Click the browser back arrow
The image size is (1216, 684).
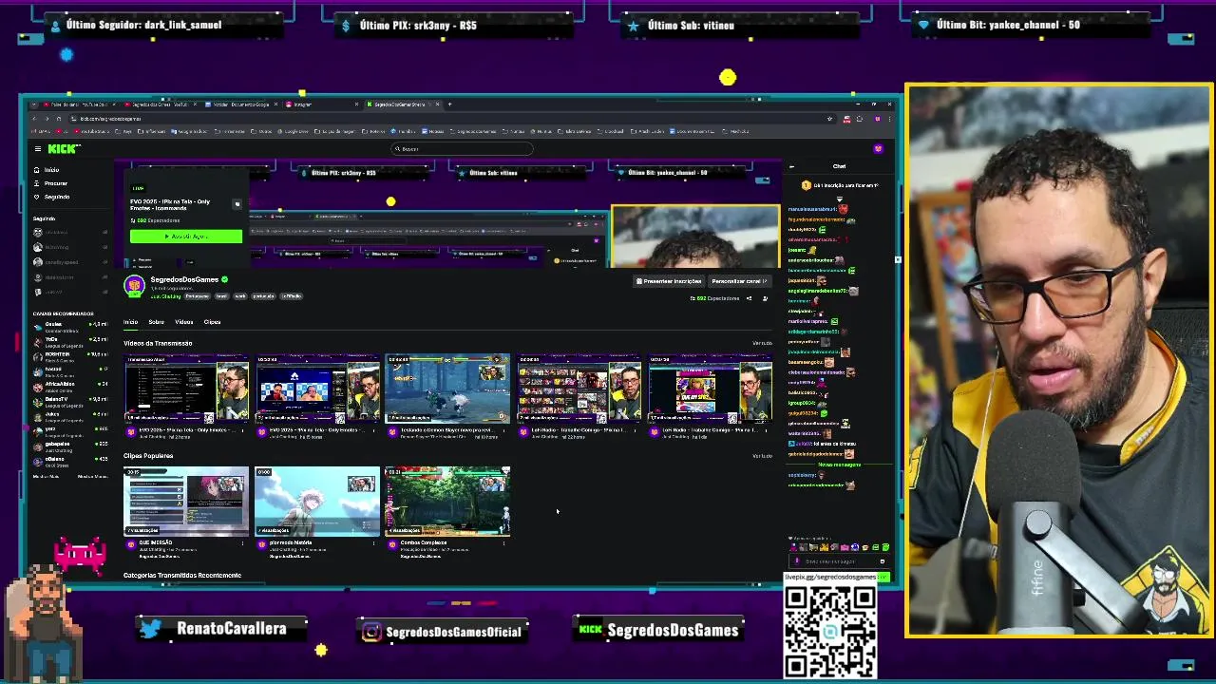click(x=33, y=119)
